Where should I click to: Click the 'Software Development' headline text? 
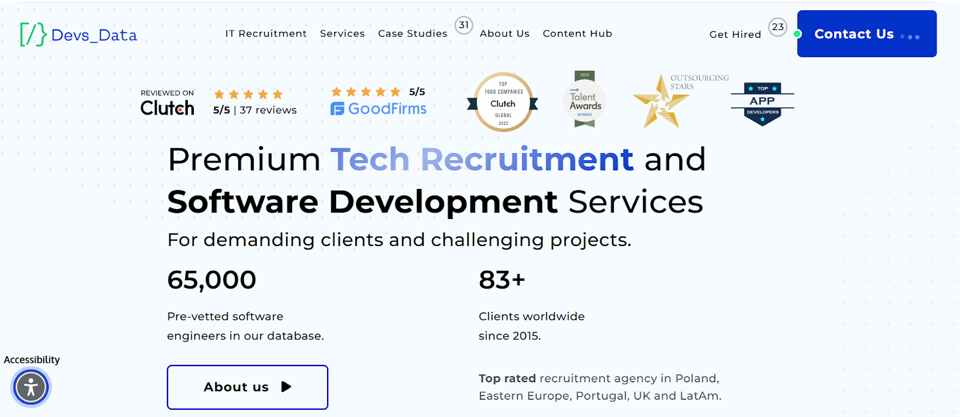click(x=363, y=202)
